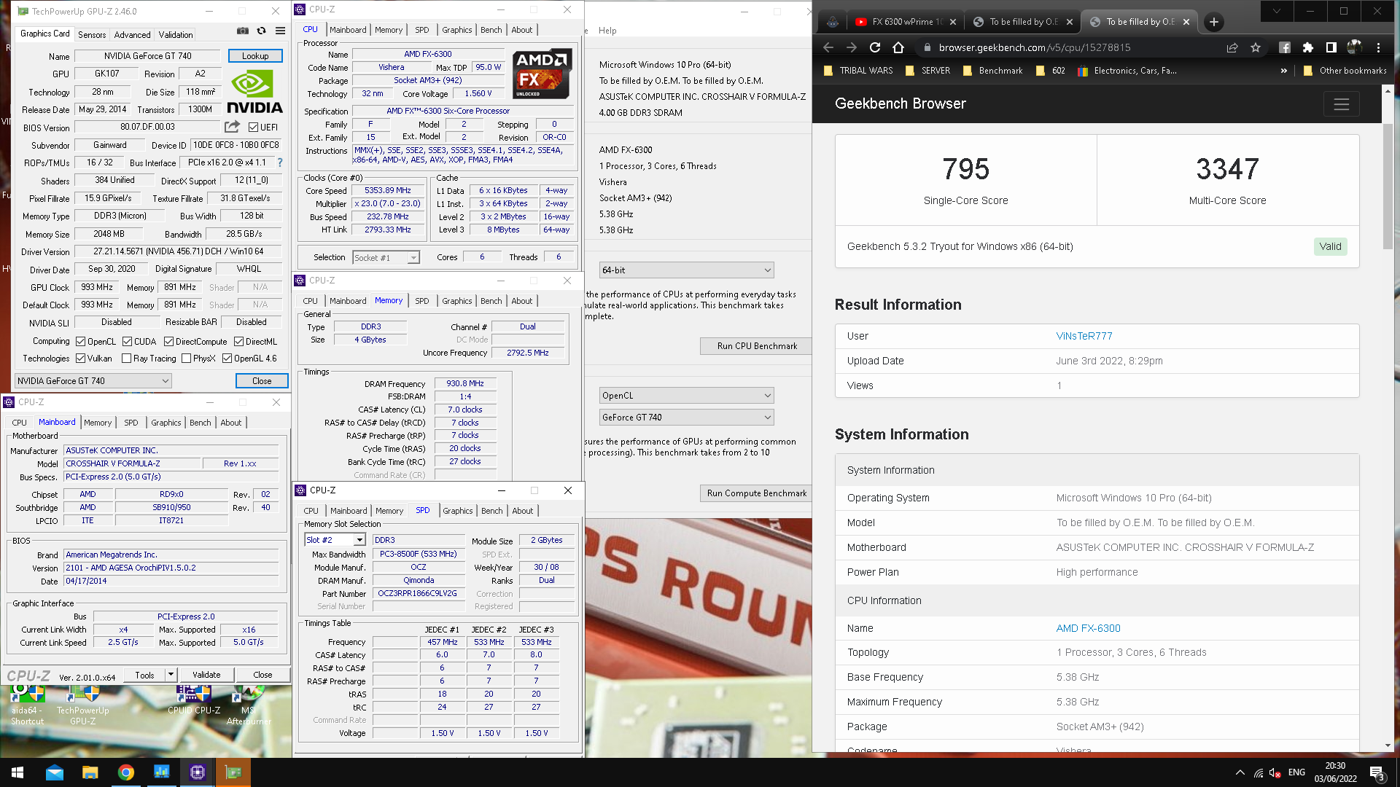Click the Lookup button in GPU-Z
Viewport: 1400px width, 787px height.
[255, 56]
